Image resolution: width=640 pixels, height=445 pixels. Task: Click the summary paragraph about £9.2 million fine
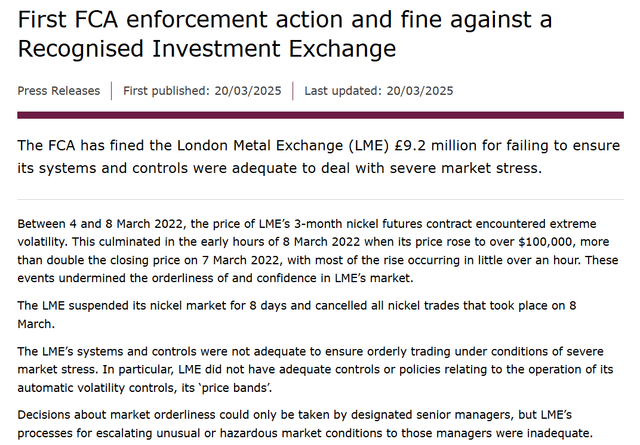tap(319, 157)
